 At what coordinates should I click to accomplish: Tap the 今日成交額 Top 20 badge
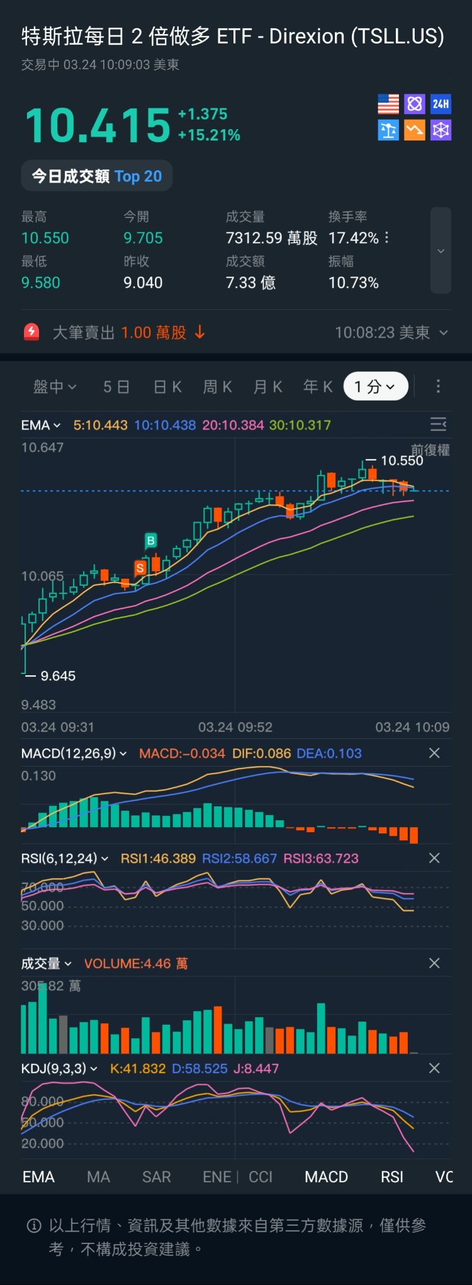pyautogui.click(x=97, y=176)
